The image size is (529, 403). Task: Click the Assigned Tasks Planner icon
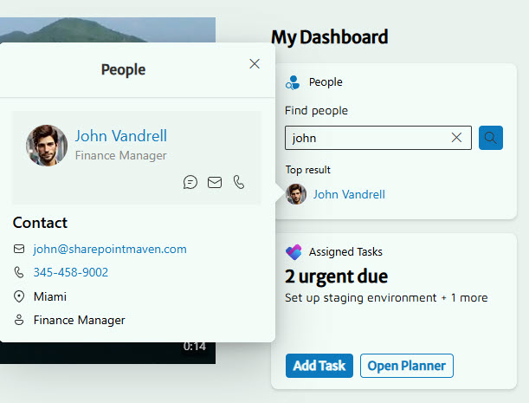point(294,252)
